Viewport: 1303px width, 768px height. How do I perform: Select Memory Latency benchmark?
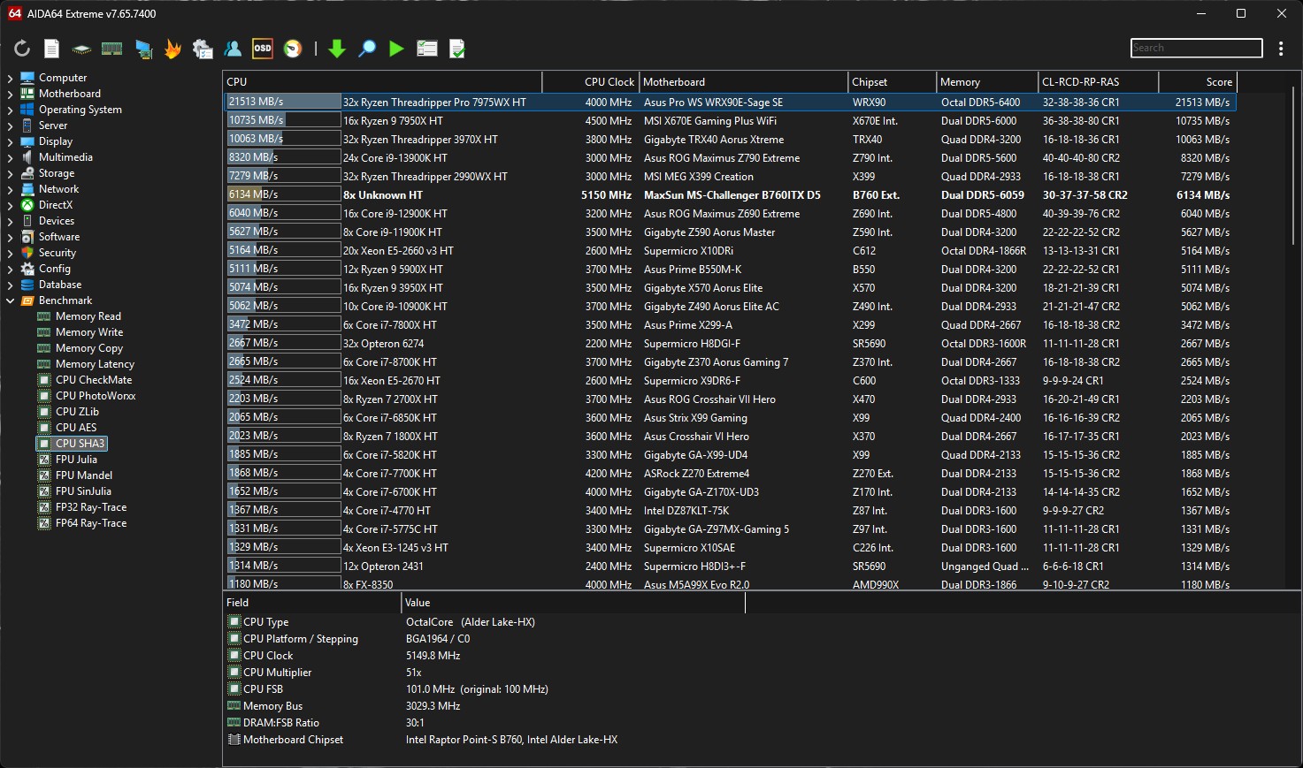[x=95, y=364]
